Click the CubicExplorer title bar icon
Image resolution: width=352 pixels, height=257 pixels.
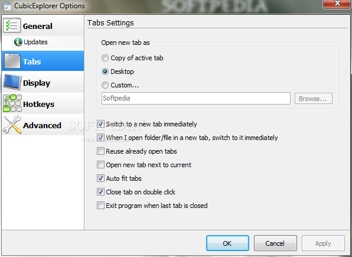point(6,6)
